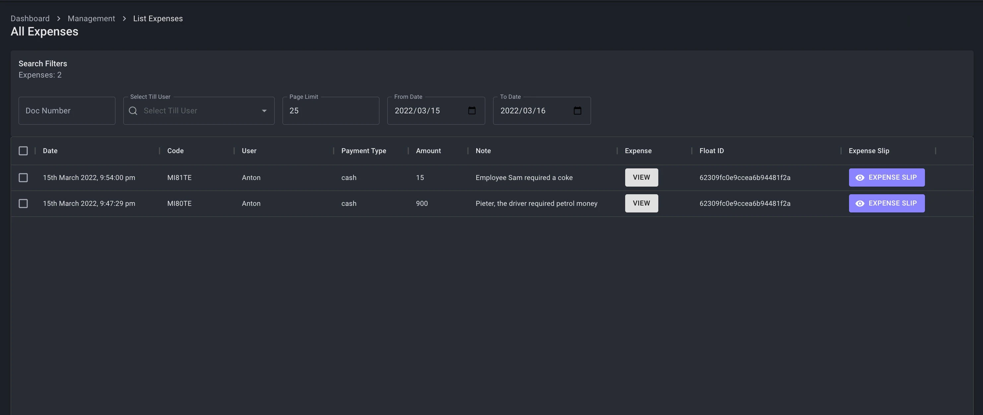Image resolution: width=983 pixels, height=415 pixels.
Task: Click the Page Limit field showing 25
Action: pos(330,111)
